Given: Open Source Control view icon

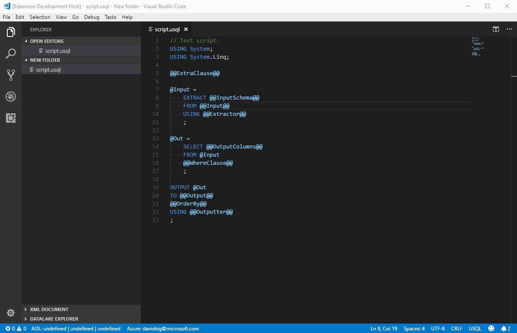Looking at the screenshot, I should pos(11,75).
